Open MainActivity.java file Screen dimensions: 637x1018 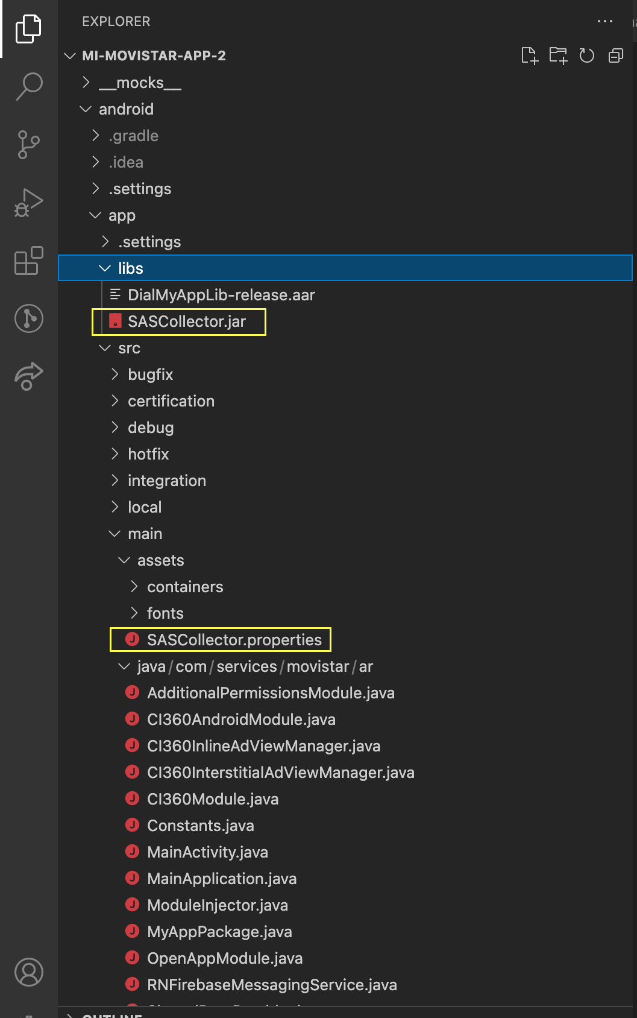(207, 852)
